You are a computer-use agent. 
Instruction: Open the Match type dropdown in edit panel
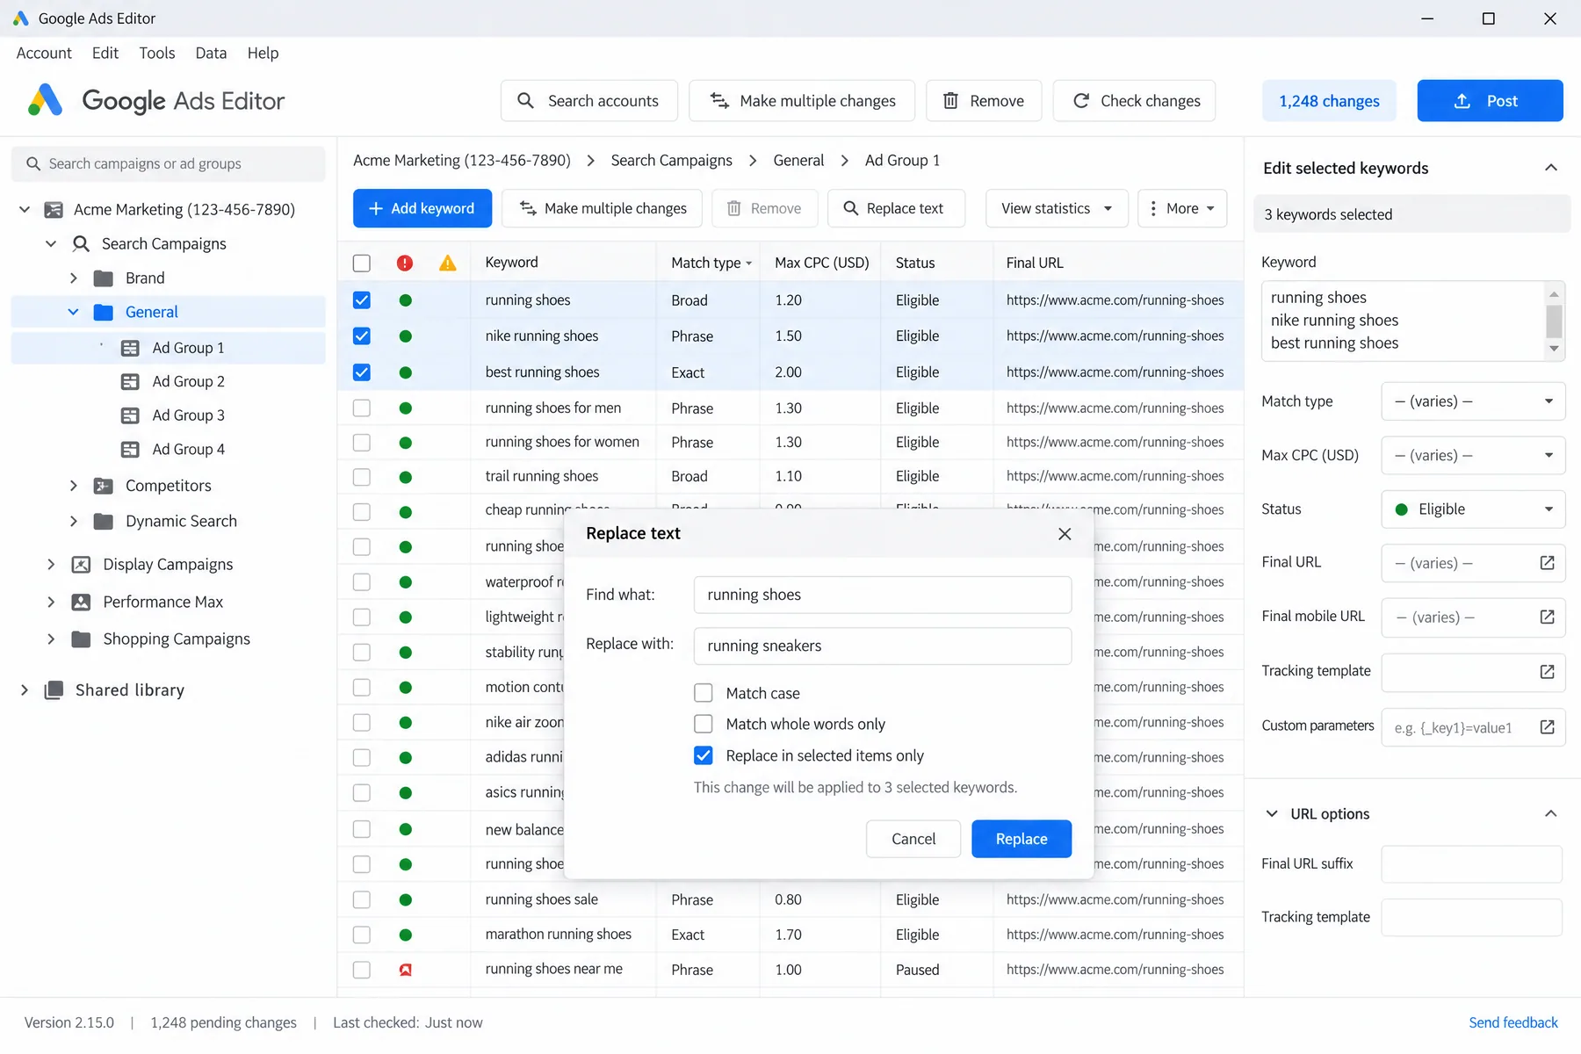coord(1473,401)
